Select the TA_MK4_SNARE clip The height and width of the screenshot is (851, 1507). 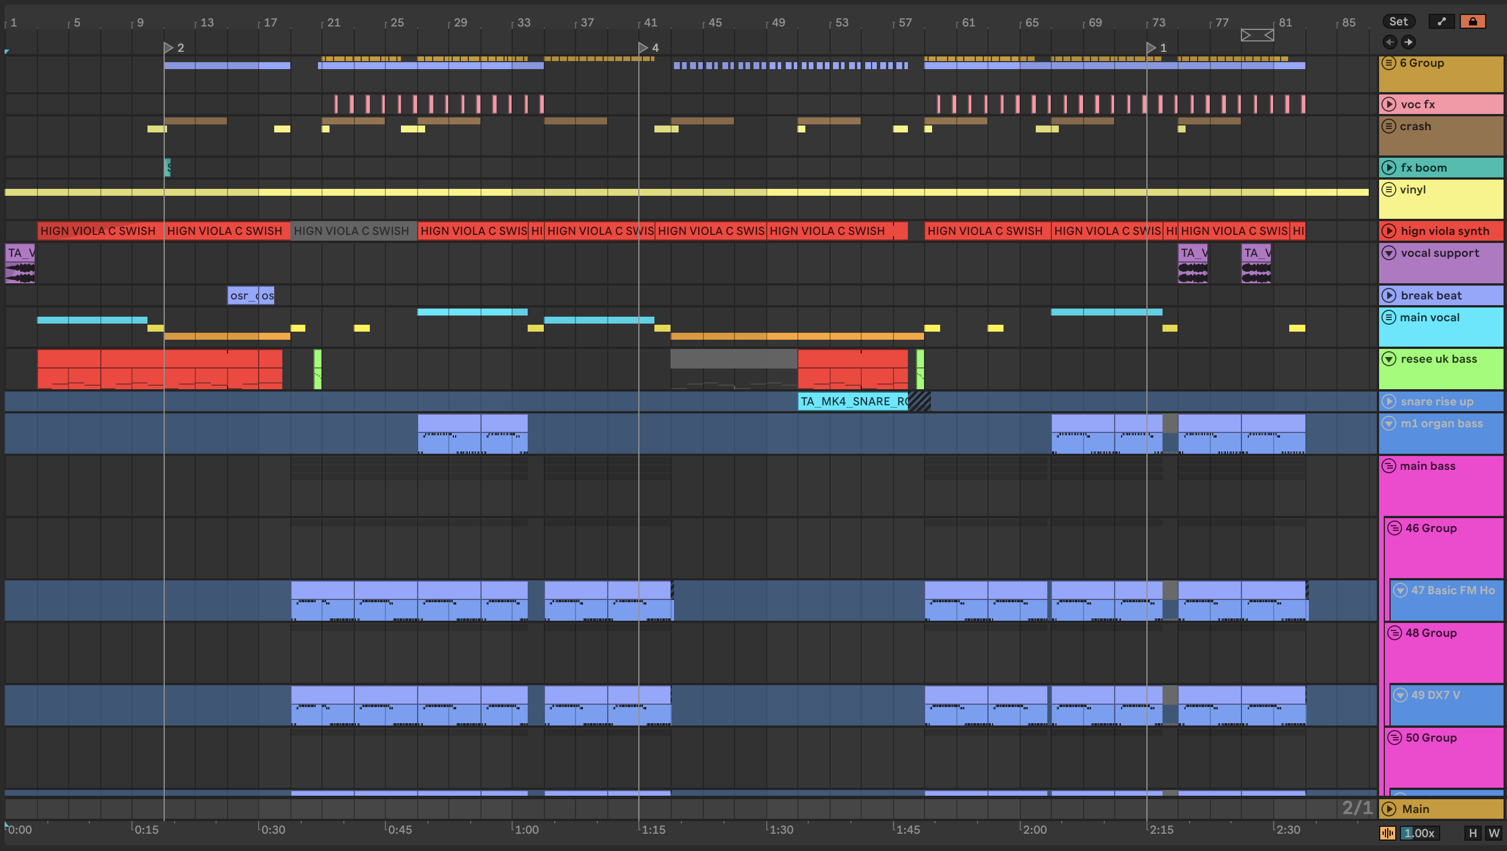click(853, 401)
